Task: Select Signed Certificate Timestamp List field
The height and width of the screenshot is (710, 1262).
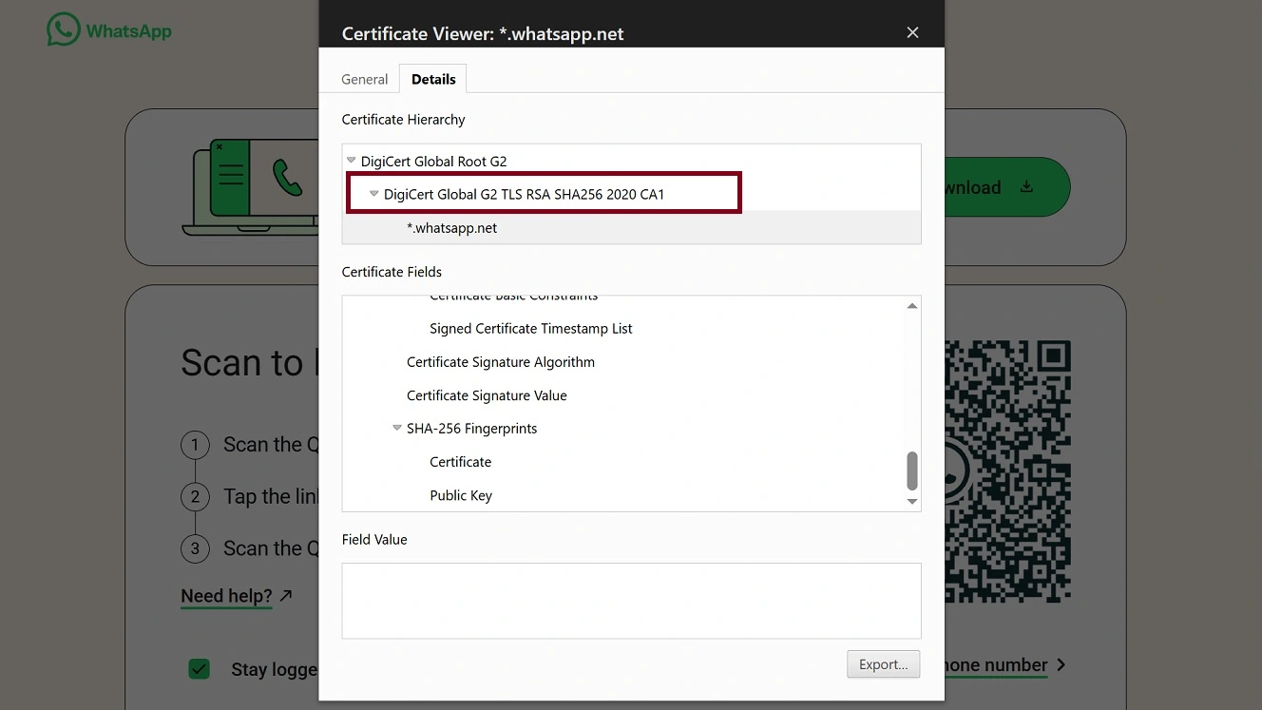Action: [531, 329]
